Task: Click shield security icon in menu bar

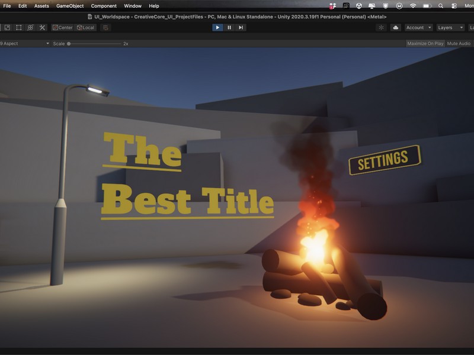Action: coord(386,6)
